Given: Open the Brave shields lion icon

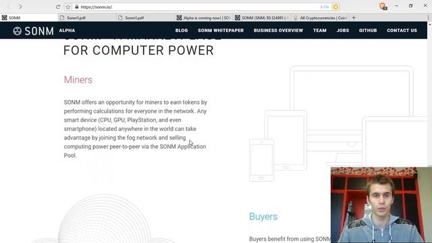Looking at the screenshot, I should [383, 6].
